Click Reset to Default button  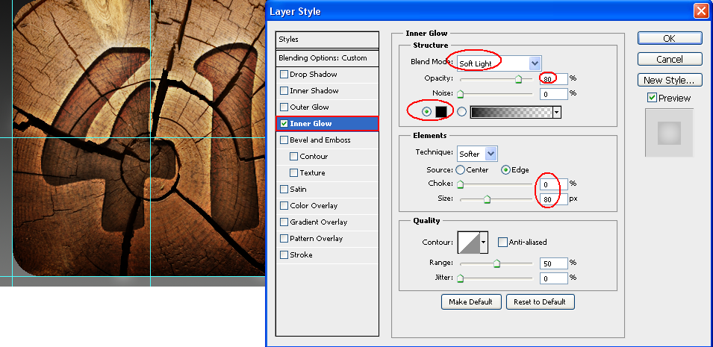coord(541,301)
